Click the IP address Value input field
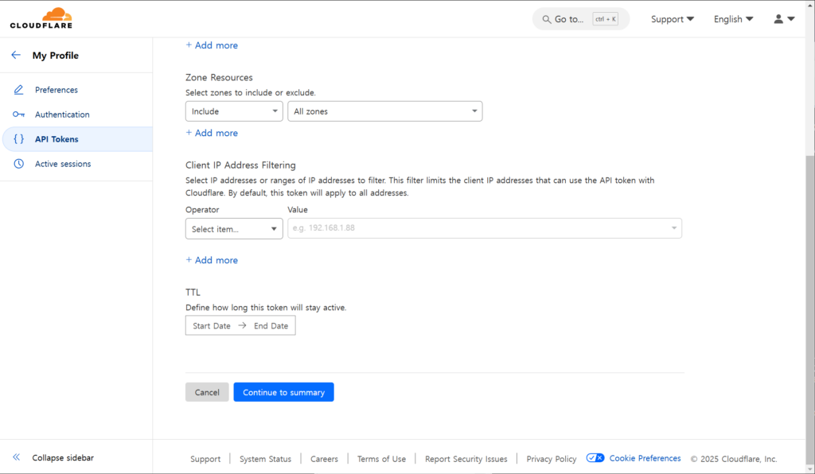 pyautogui.click(x=478, y=229)
